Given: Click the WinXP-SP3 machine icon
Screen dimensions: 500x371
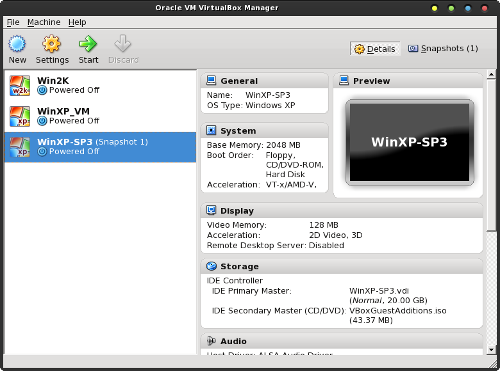Looking at the screenshot, I should 20,147.
